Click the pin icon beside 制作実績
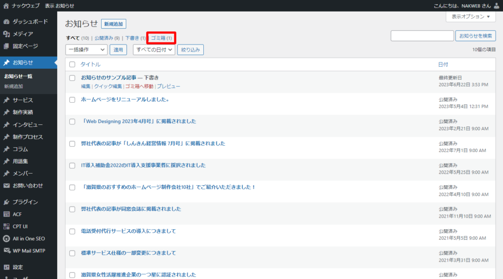 (6, 112)
